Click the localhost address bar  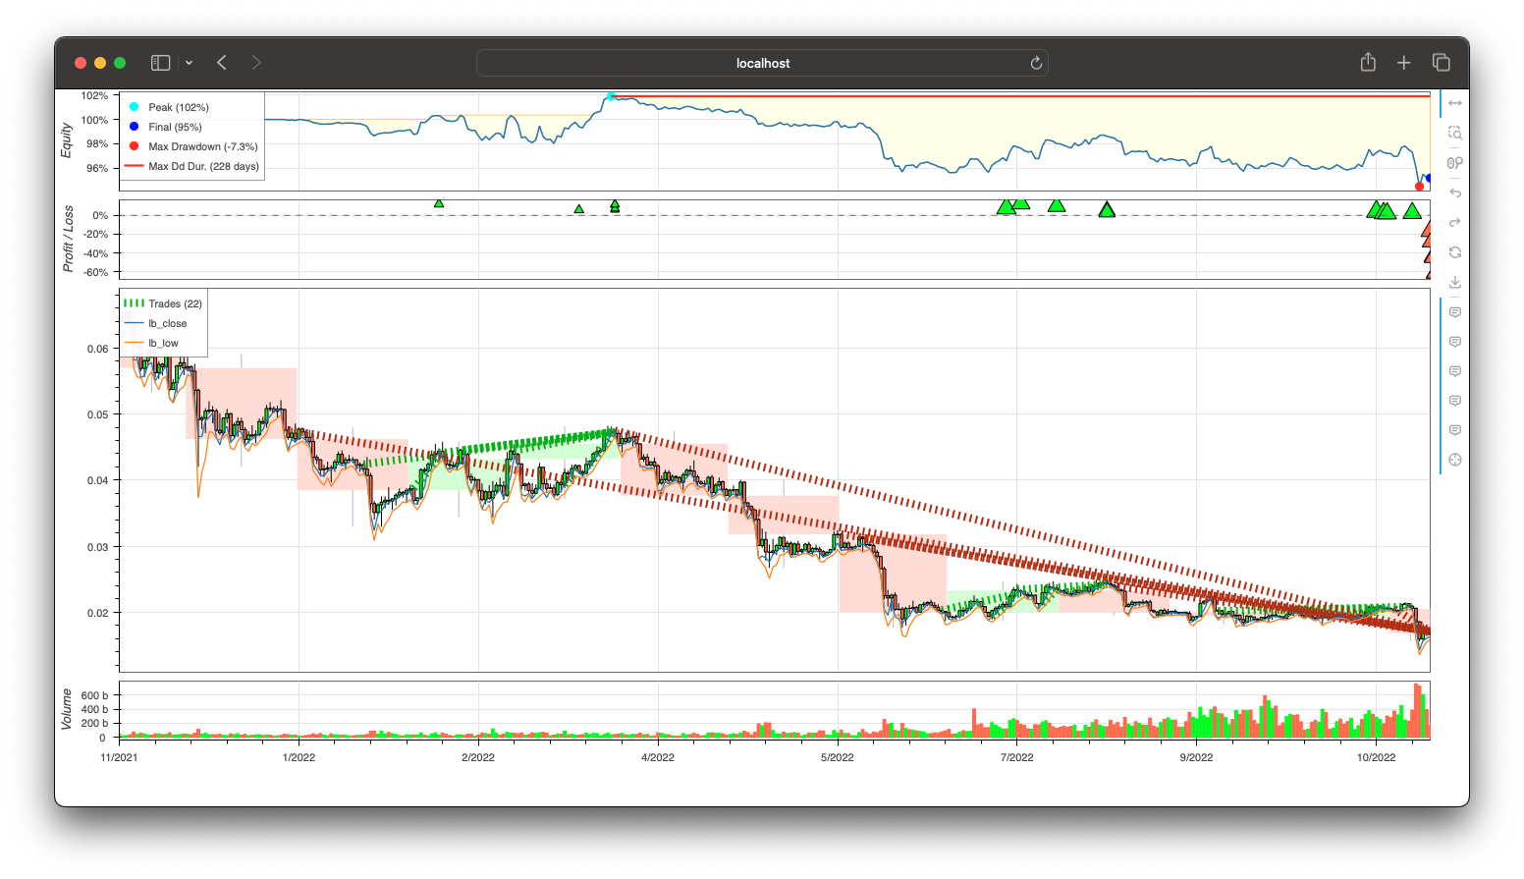pyautogui.click(x=762, y=63)
